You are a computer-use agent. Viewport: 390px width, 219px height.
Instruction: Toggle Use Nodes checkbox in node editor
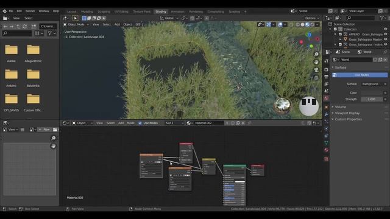click(x=140, y=123)
